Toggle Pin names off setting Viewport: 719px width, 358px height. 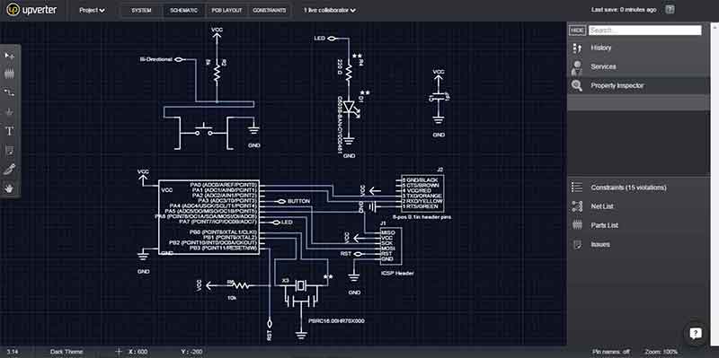pyautogui.click(x=611, y=352)
